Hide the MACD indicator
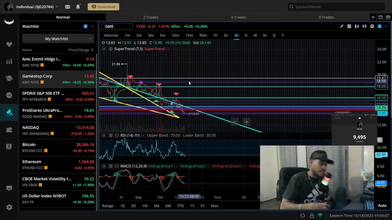Viewport: 392px width, 220px height. coord(111,166)
